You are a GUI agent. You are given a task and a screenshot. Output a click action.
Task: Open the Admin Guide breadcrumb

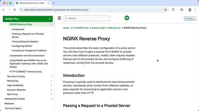tap(98, 28)
